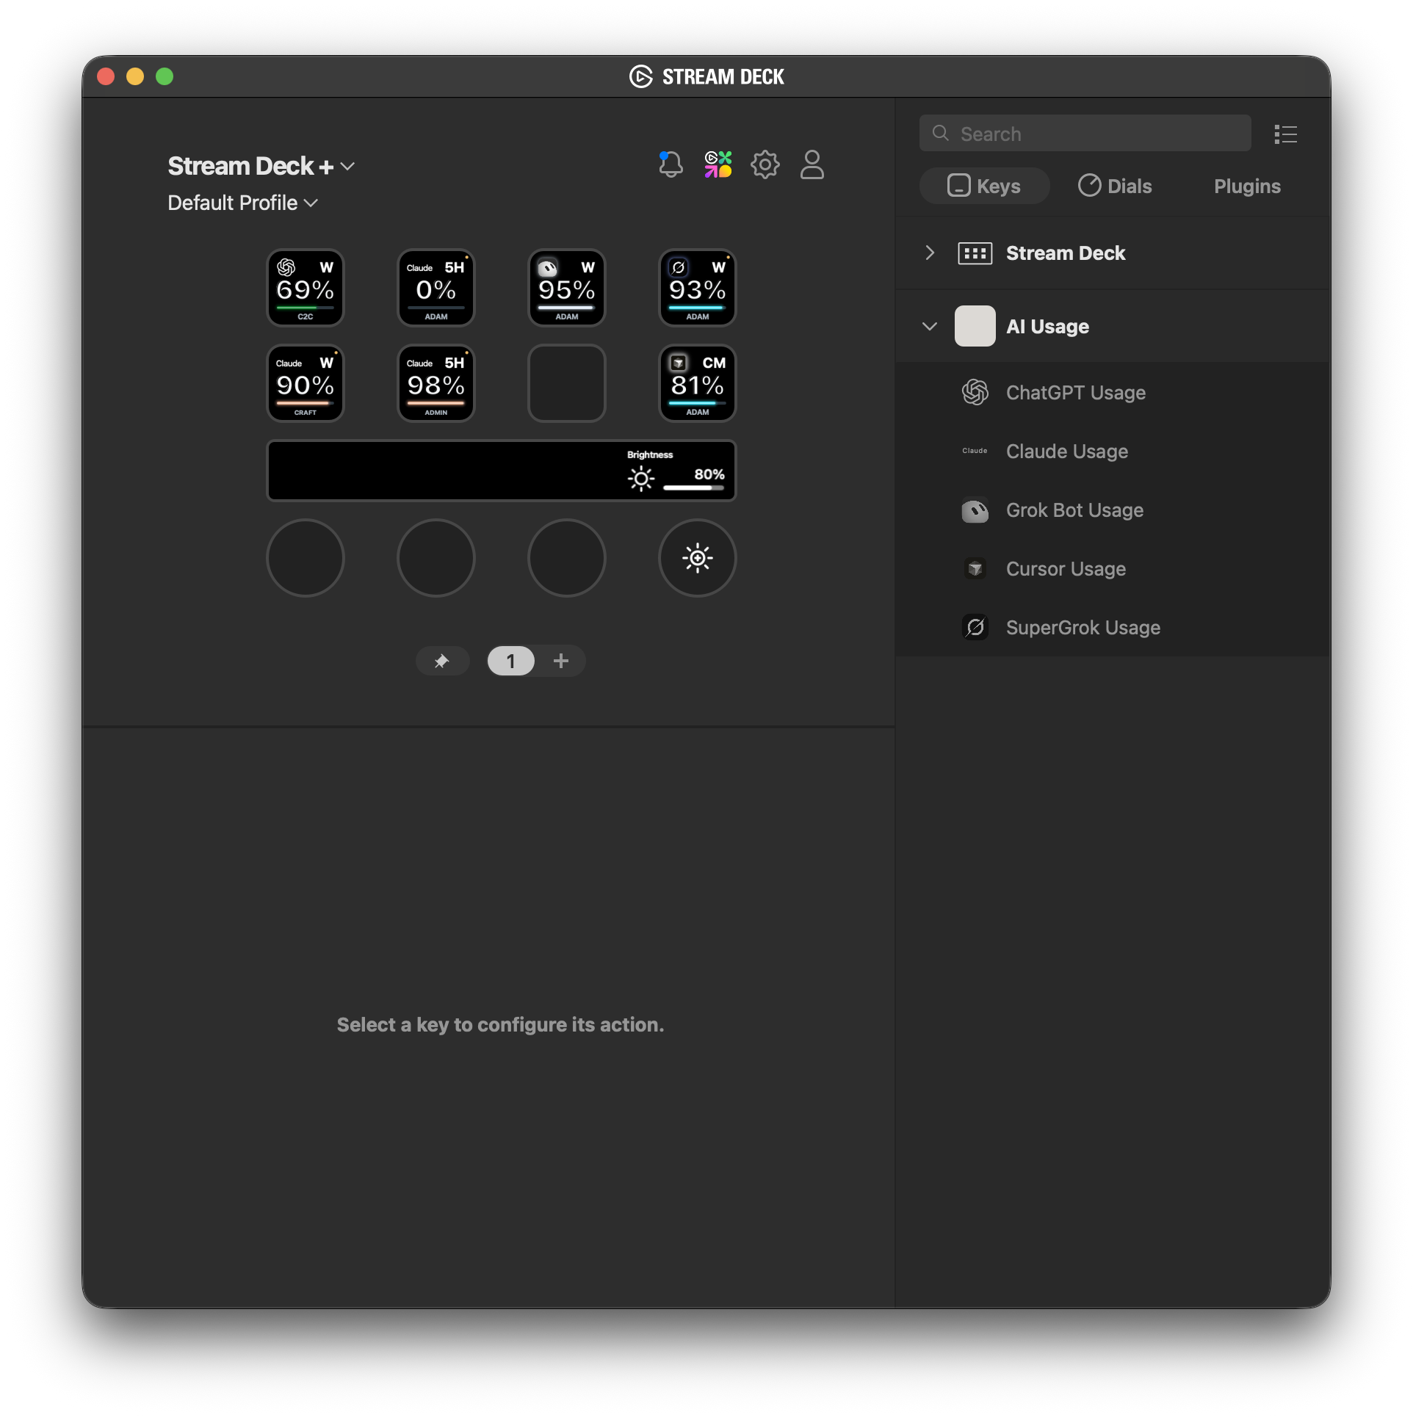This screenshot has height=1417, width=1413.
Task: Click the pin page icon
Action: 442,661
